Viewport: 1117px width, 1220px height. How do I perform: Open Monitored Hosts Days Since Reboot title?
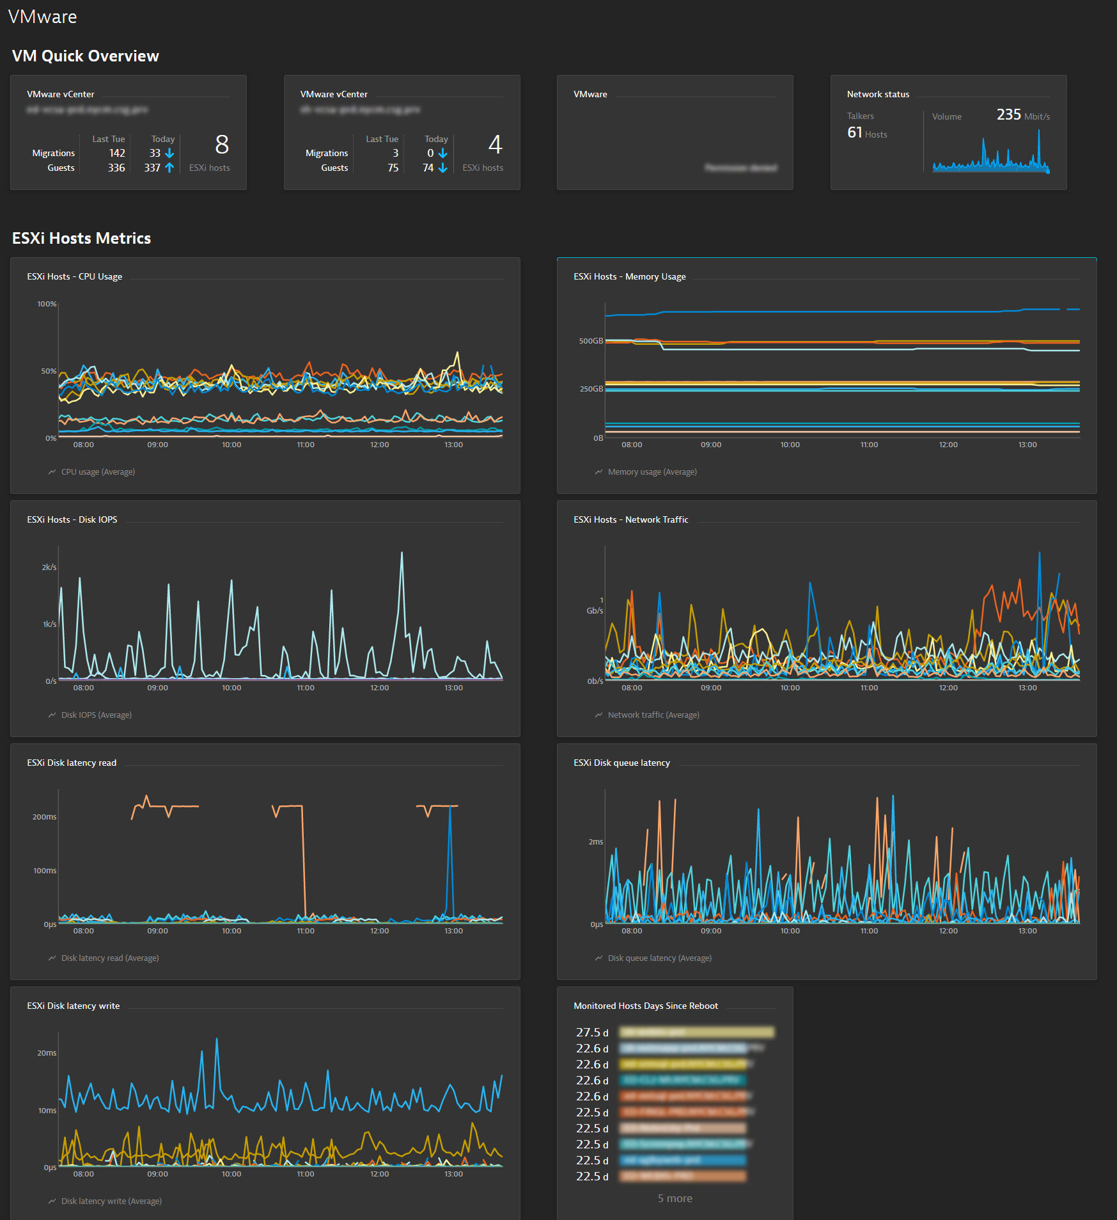(x=645, y=1006)
